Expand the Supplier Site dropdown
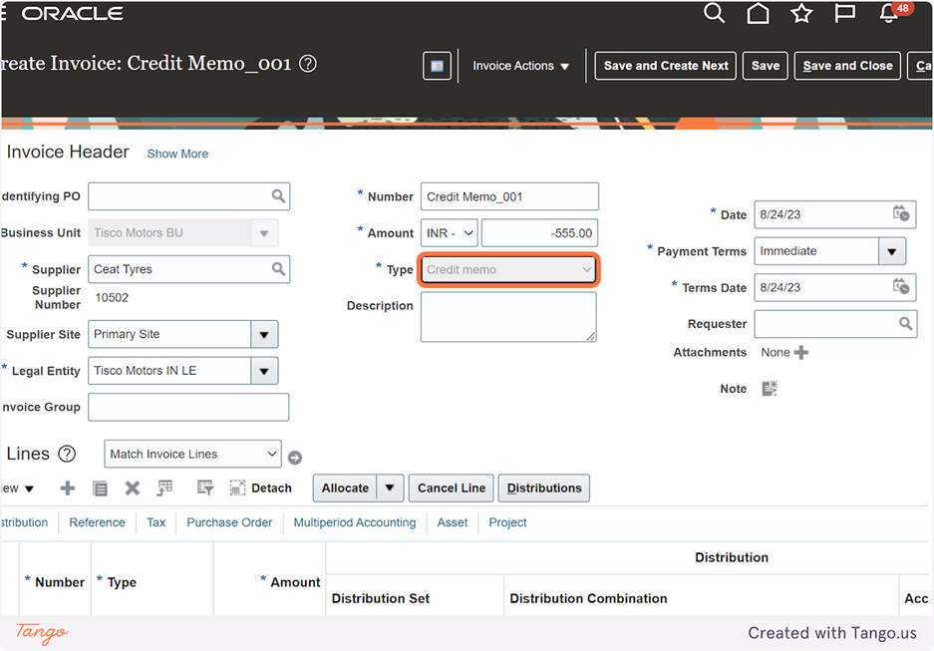Image resolution: width=934 pixels, height=651 pixels. pos(264,335)
